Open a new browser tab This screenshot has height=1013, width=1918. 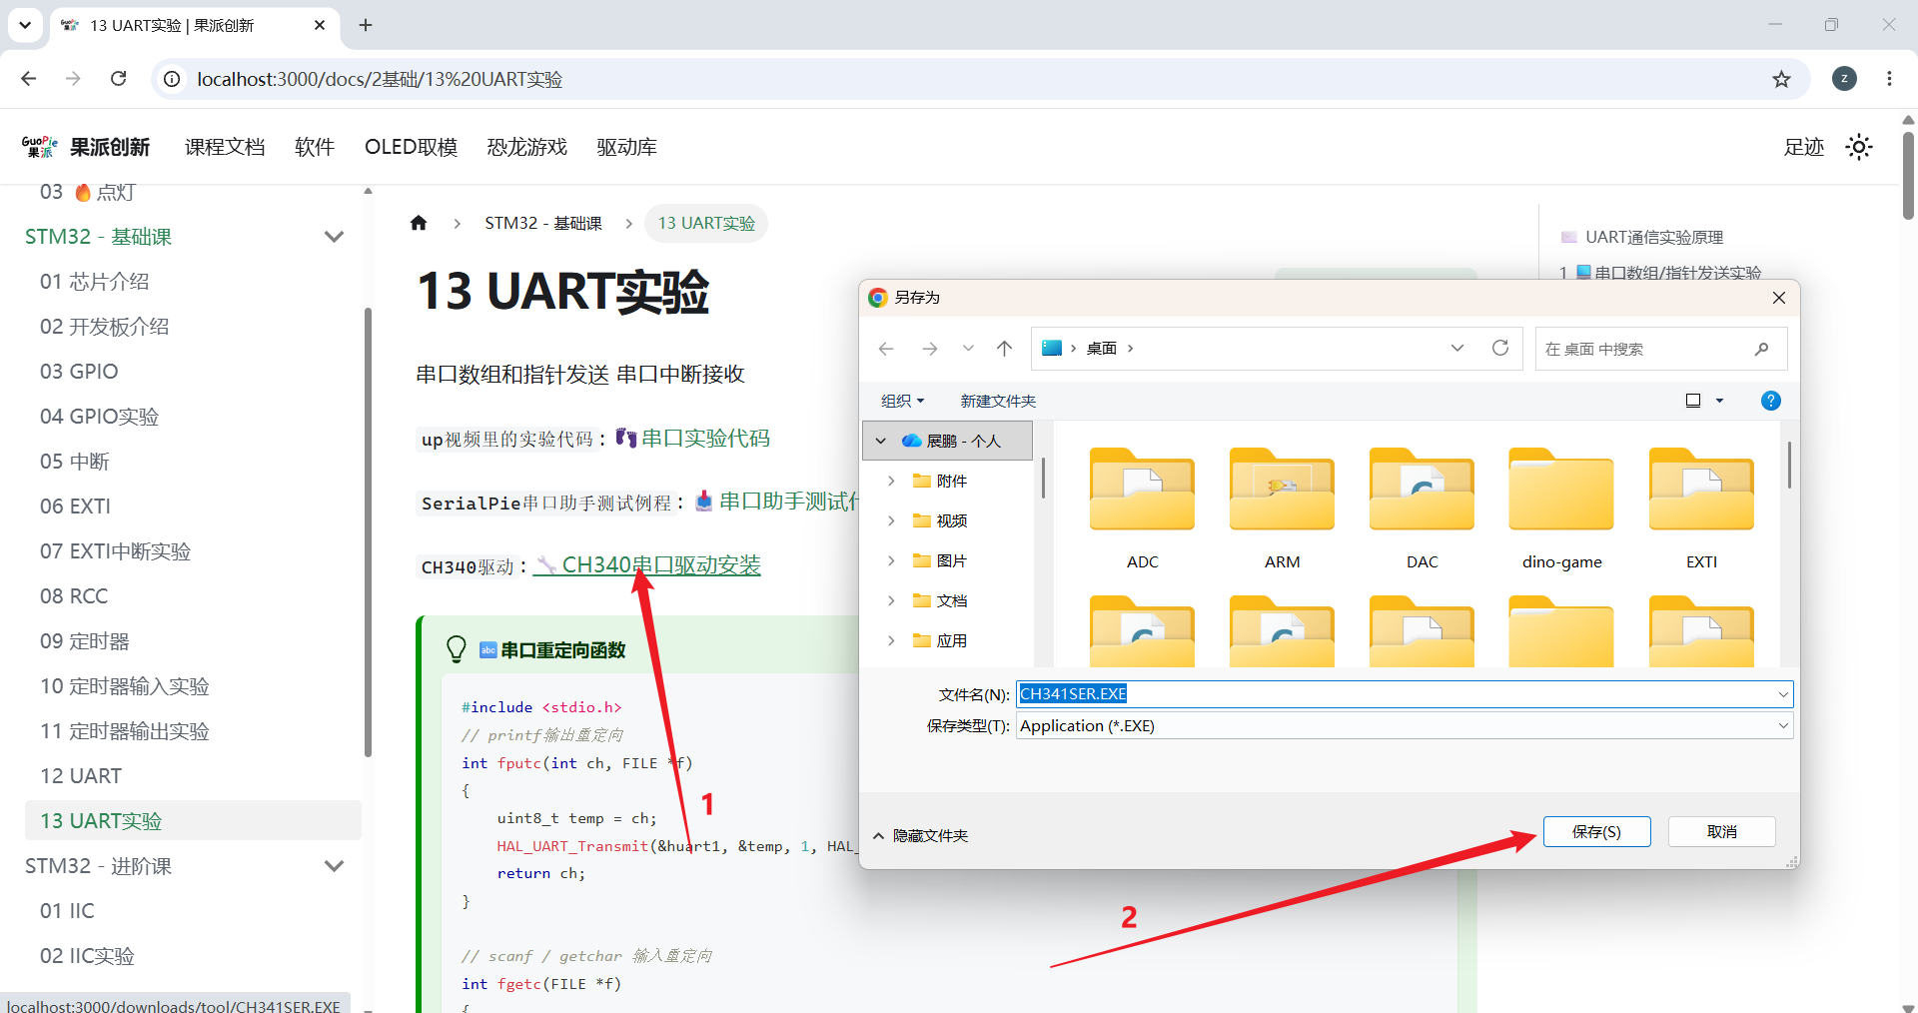pyautogui.click(x=366, y=25)
